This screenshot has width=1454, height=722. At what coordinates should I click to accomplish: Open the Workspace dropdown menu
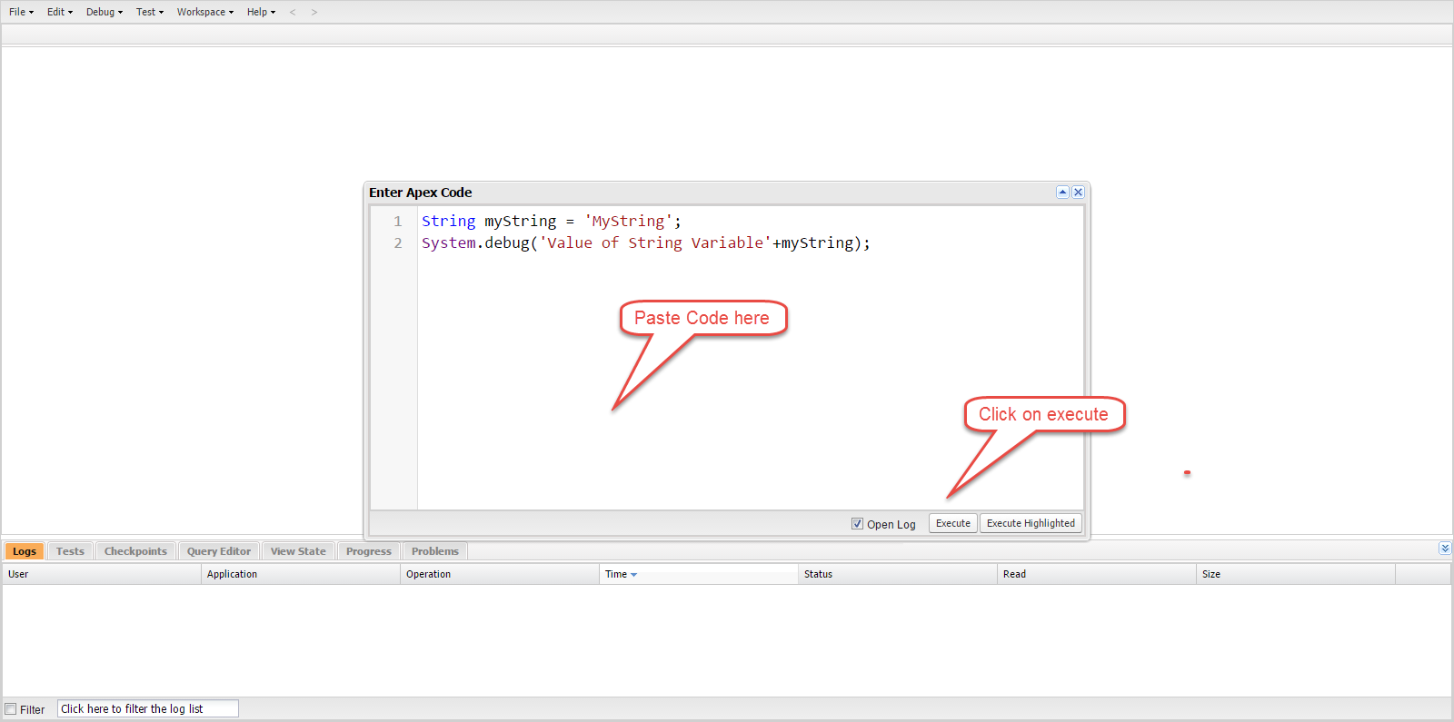204,13
